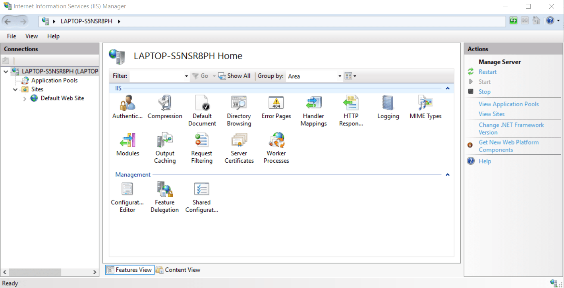Collapse the IIS group section
The width and height of the screenshot is (564, 288).
pos(448,88)
